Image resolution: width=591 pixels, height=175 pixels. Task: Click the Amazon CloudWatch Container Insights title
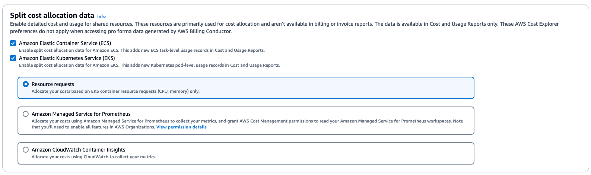click(x=78, y=150)
